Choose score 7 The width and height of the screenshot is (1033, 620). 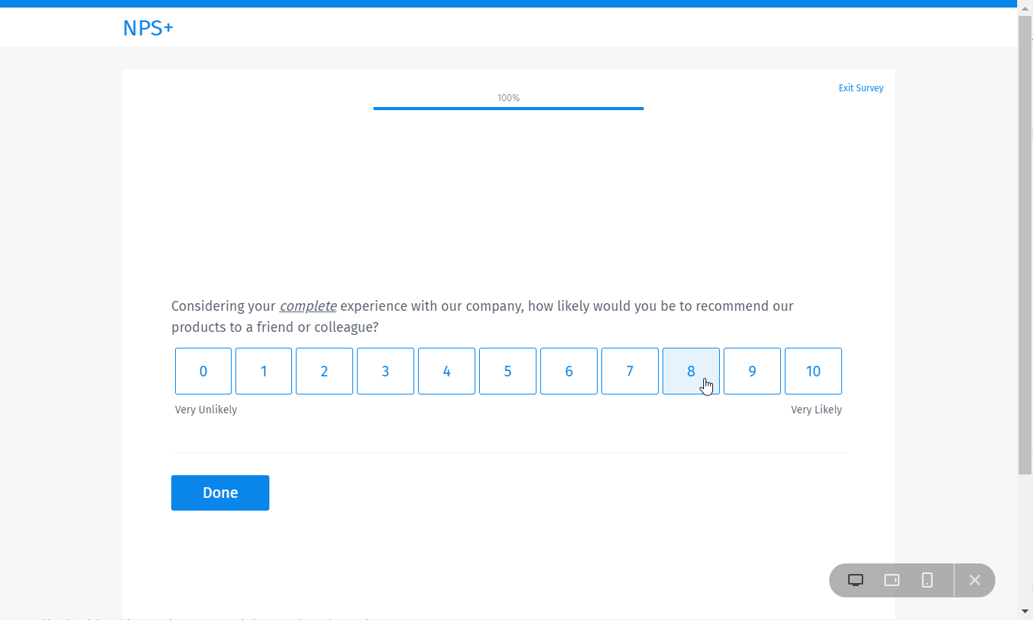pyautogui.click(x=629, y=371)
